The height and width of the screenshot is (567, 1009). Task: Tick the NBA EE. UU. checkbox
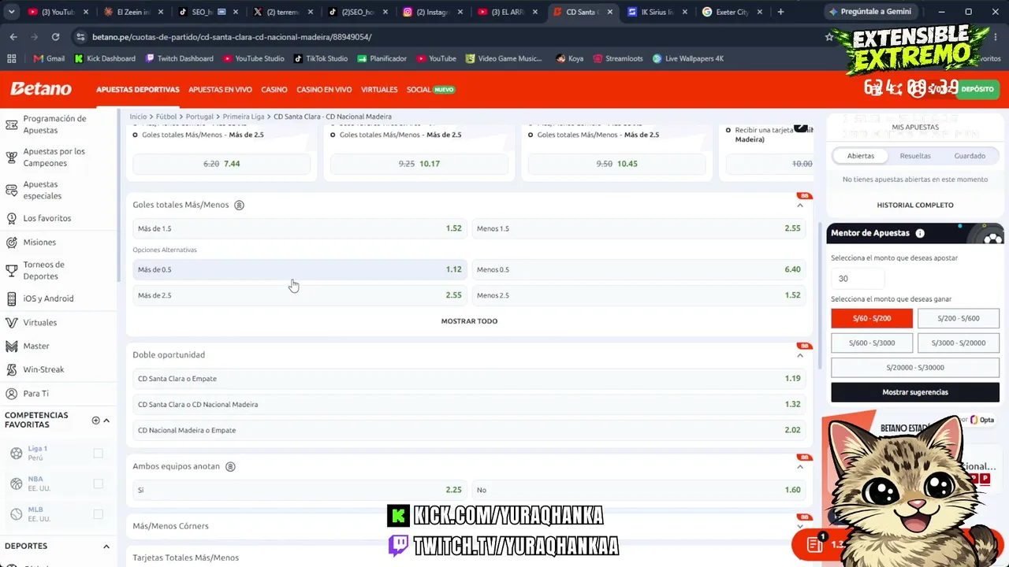(98, 484)
